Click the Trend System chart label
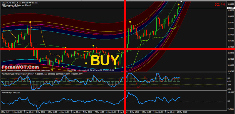235x114 pixels. (x=11, y=6)
